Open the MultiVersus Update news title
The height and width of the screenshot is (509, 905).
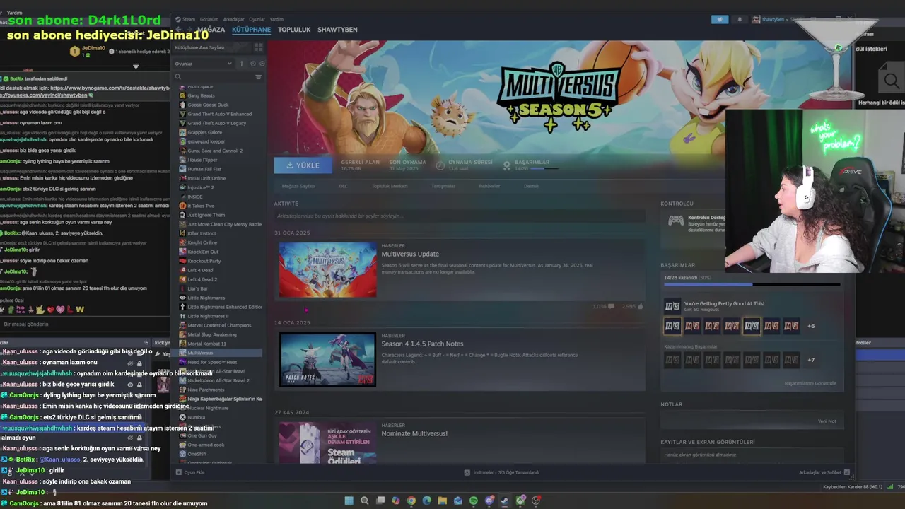pyautogui.click(x=410, y=254)
